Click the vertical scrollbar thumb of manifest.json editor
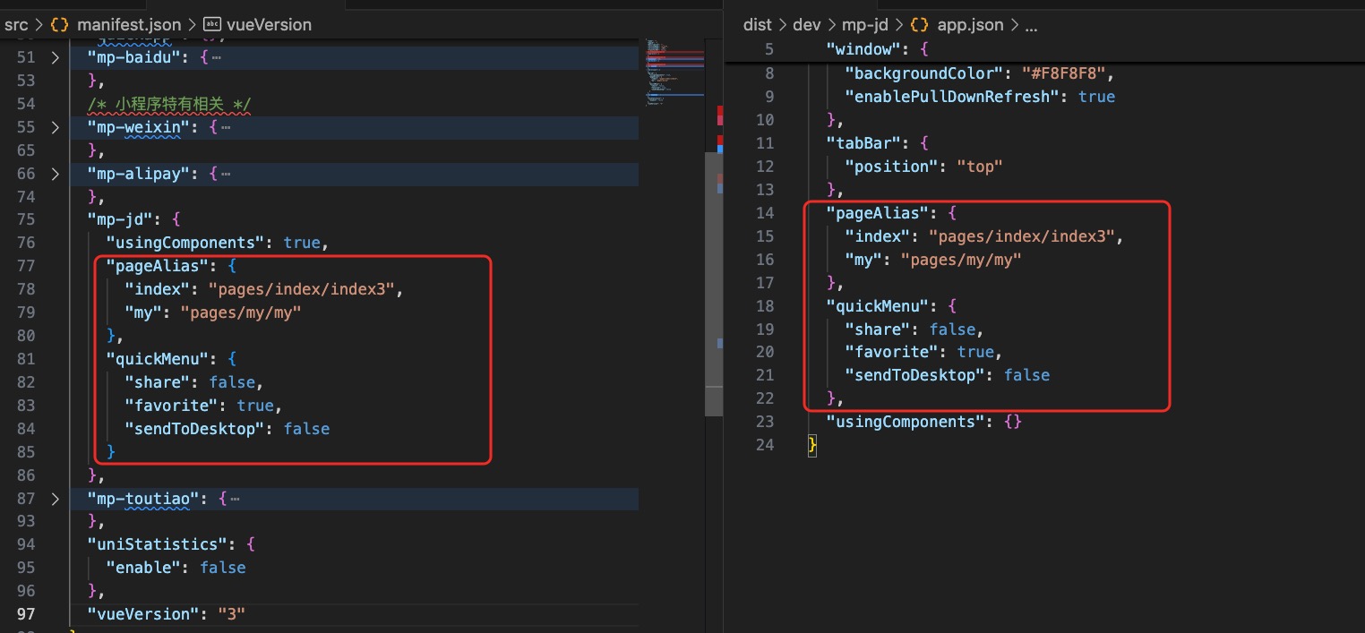1365x633 pixels. [713, 283]
